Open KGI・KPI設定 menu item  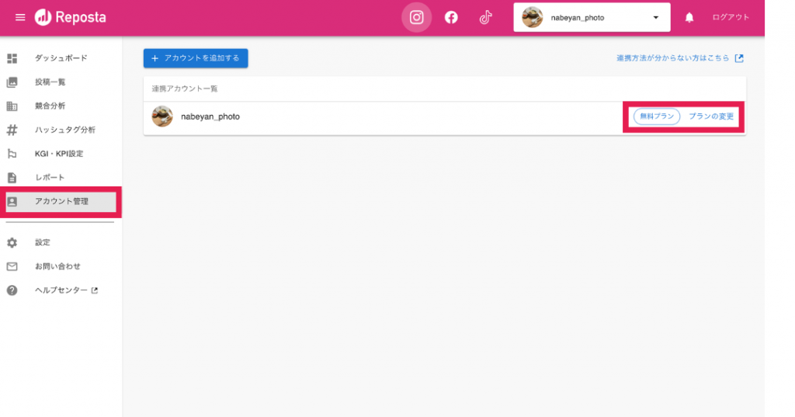tap(59, 154)
